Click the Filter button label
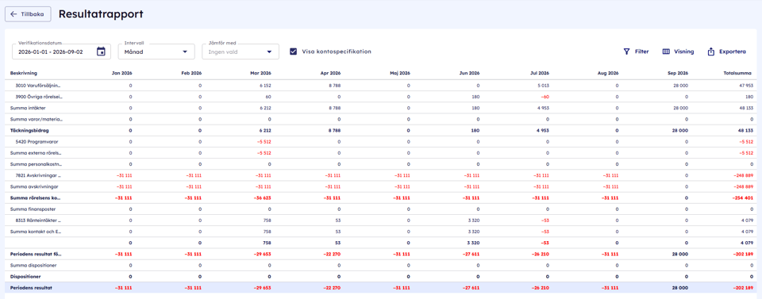This screenshot has height=299, width=762. pyautogui.click(x=641, y=52)
